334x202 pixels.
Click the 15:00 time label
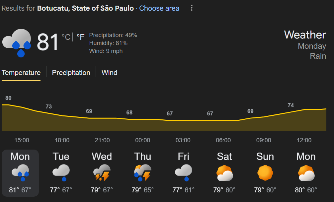coord(22,140)
